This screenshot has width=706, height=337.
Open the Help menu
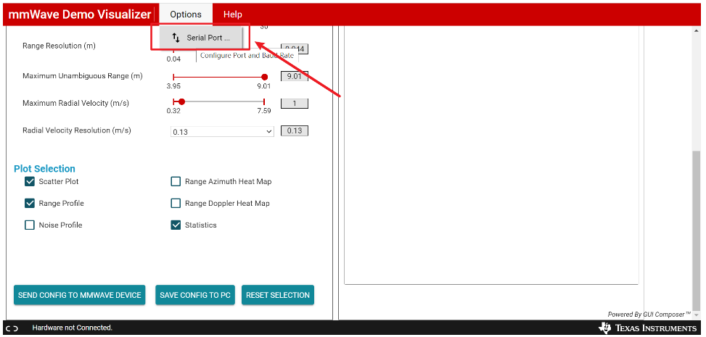[233, 14]
